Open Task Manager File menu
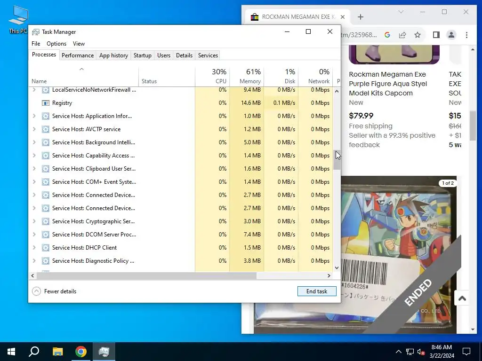482x361 pixels. click(36, 44)
